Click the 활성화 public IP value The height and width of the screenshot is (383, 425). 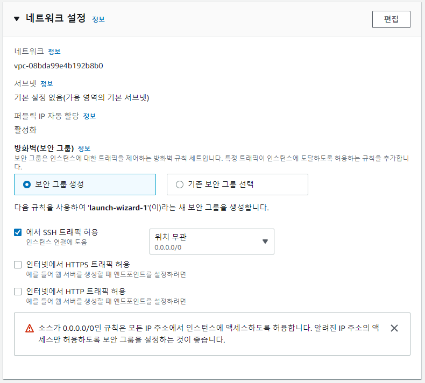(25, 130)
